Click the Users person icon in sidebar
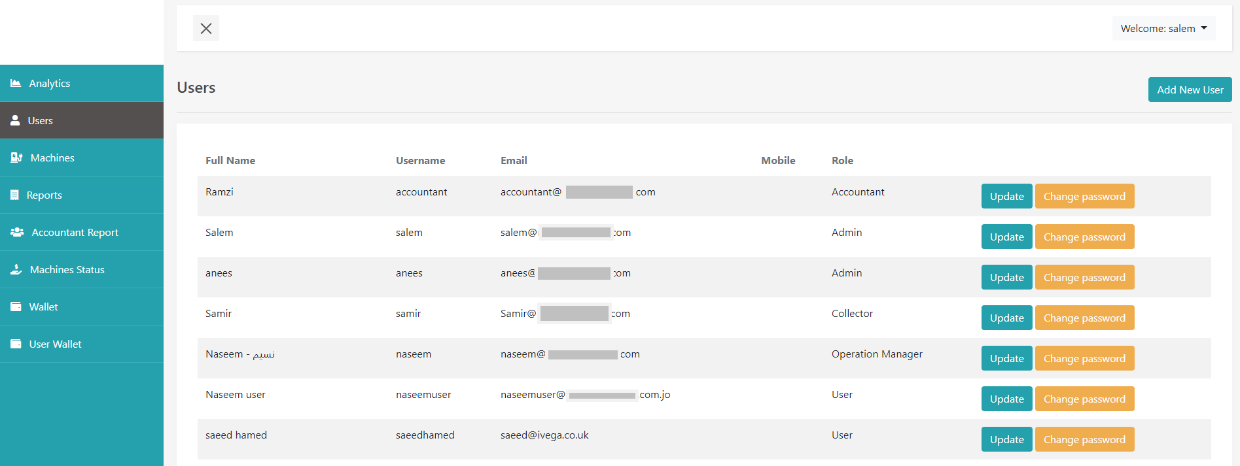 pyautogui.click(x=15, y=120)
